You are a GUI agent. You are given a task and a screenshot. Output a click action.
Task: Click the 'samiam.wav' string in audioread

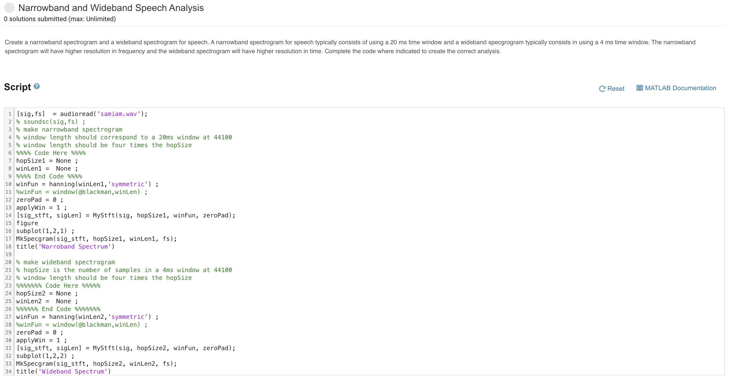(119, 114)
